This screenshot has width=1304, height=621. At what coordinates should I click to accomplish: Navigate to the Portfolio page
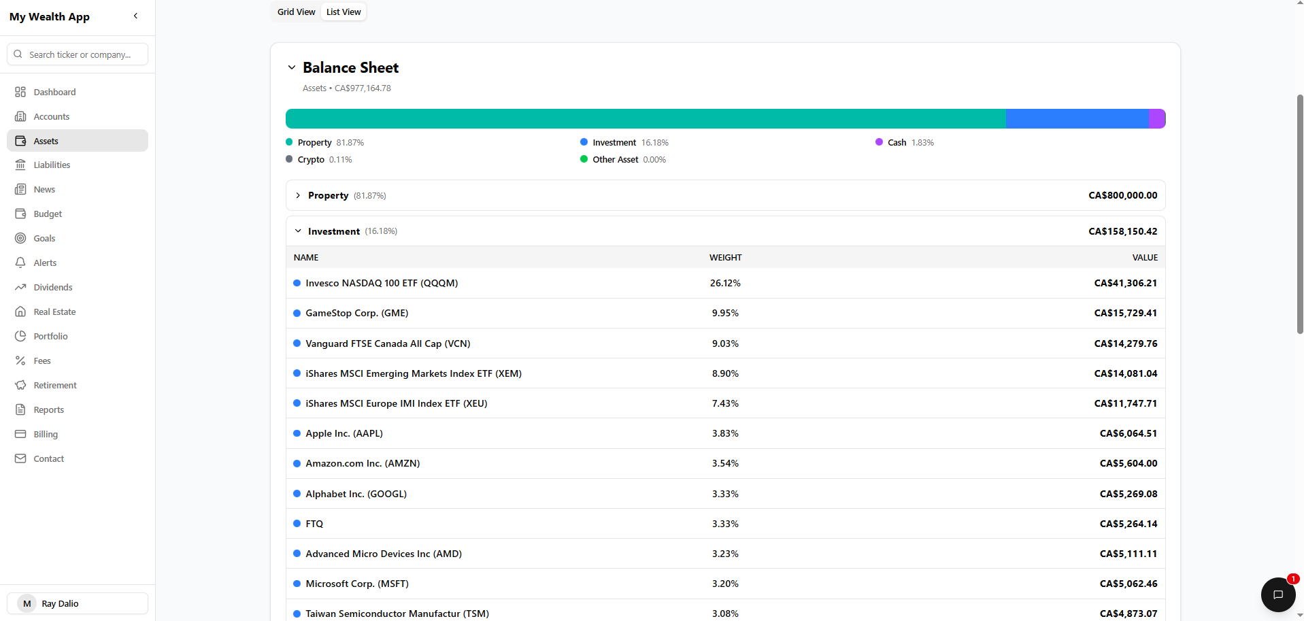(x=78, y=336)
